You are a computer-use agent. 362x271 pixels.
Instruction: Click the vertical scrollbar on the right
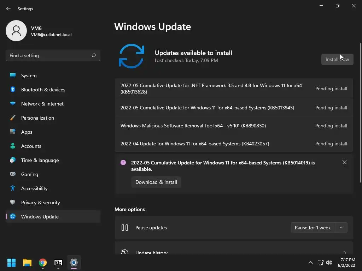point(361,113)
